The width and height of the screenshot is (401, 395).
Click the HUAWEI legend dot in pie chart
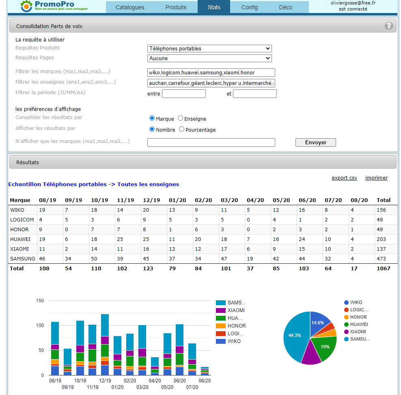[x=346, y=324]
